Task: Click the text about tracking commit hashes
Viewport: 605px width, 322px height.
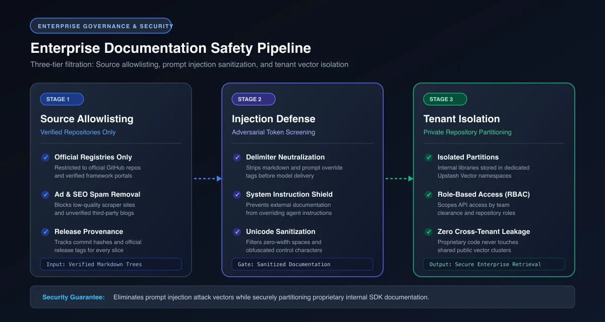Action: (98, 246)
